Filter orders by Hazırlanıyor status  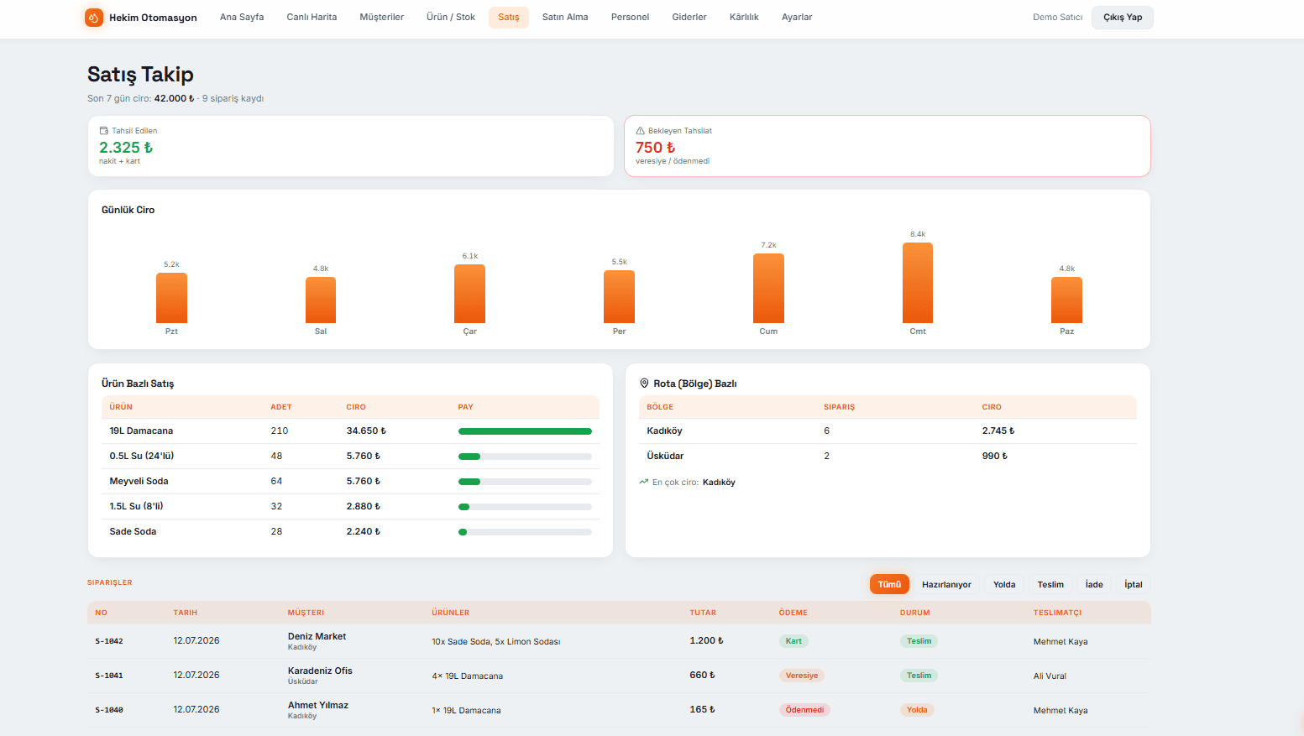pyautogui.click(x=946, y=584)
